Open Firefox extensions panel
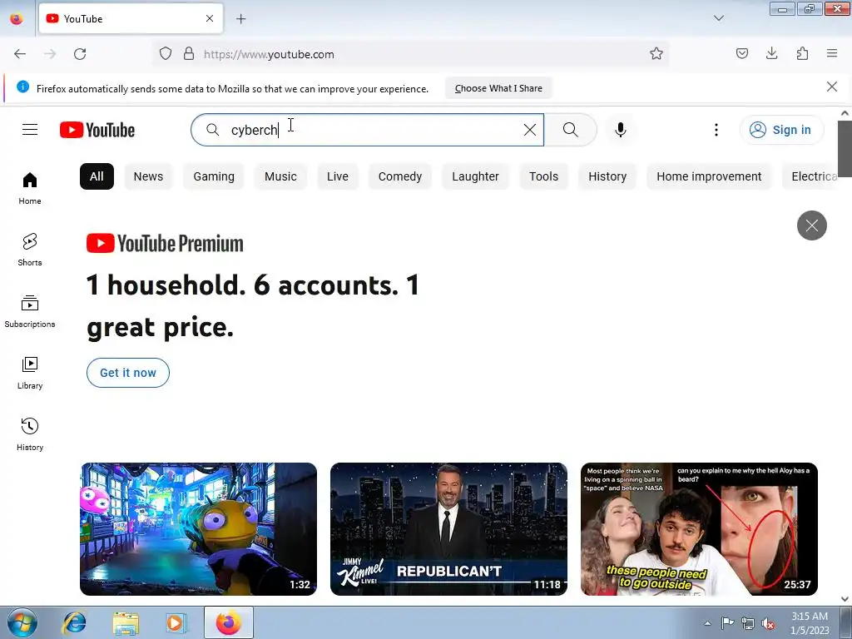 (x=802, y=53)
